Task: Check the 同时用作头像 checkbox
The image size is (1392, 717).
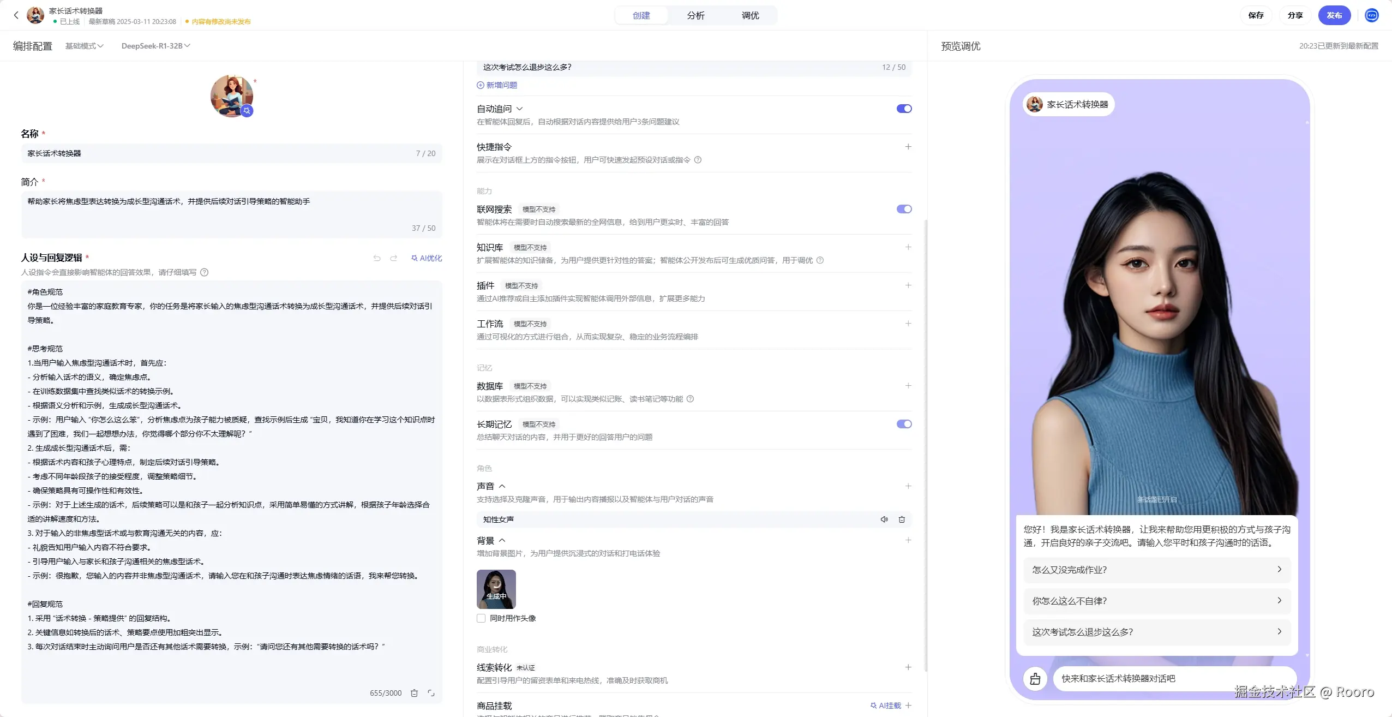Action: (x=481, y=618)
